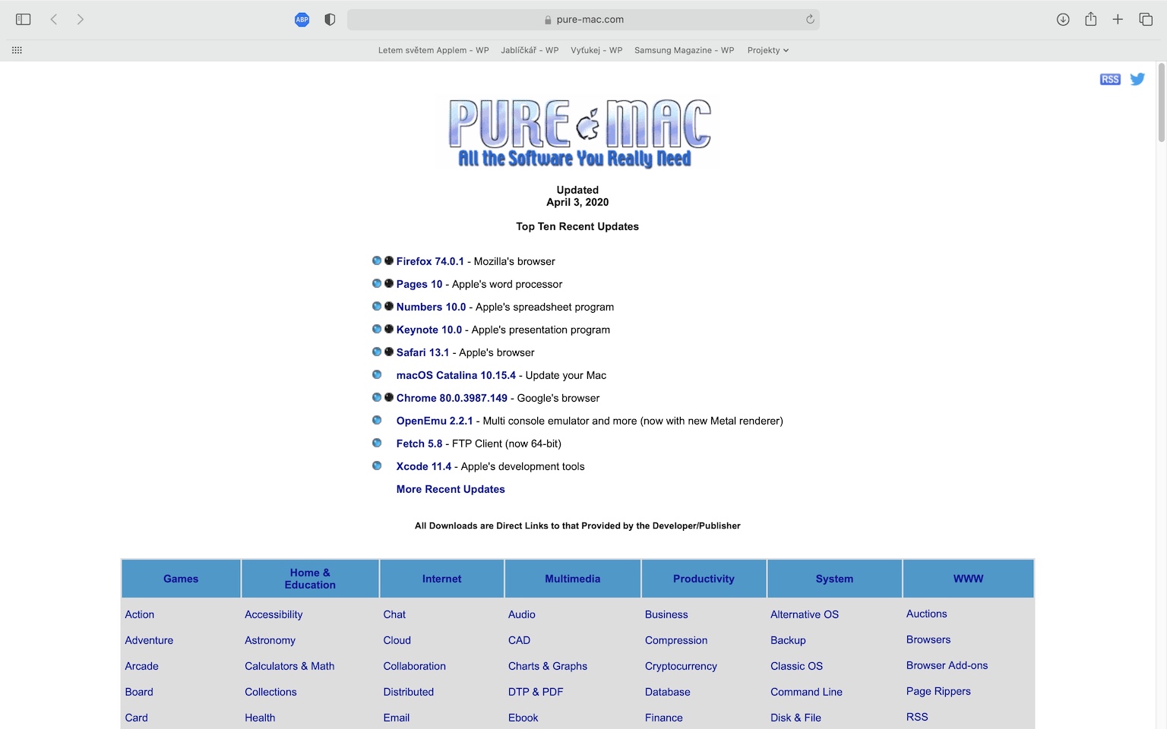The height and width of the screenshot is (729, 1167).
Task: Show the tab overview icon
Action: (1146, 20)
